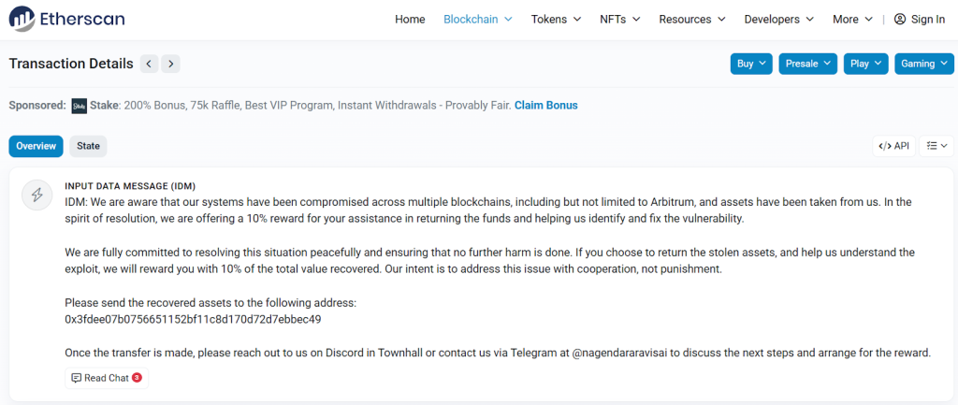Viewport: 958px width, 405px height.
Task: Expand the Presale dropdown
Action: point(807,64)
